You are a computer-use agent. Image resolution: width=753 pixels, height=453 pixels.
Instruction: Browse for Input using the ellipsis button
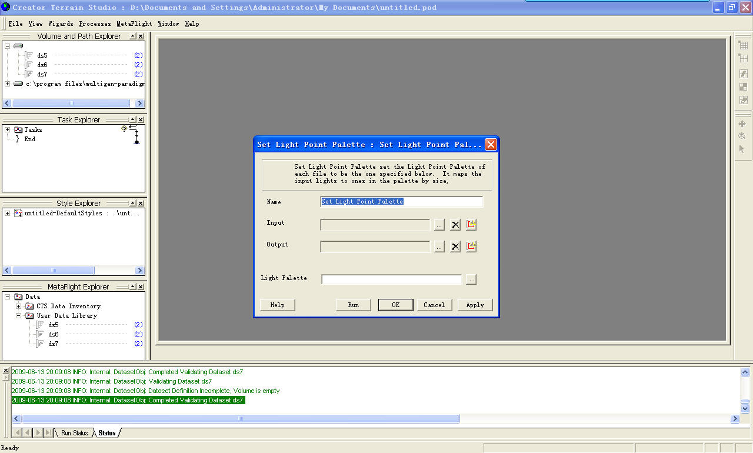pyautogui.click(x=439, y=225)
